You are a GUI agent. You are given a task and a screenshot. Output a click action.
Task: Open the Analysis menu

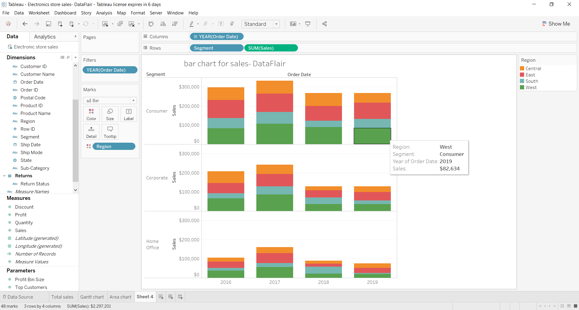(104, 13)
